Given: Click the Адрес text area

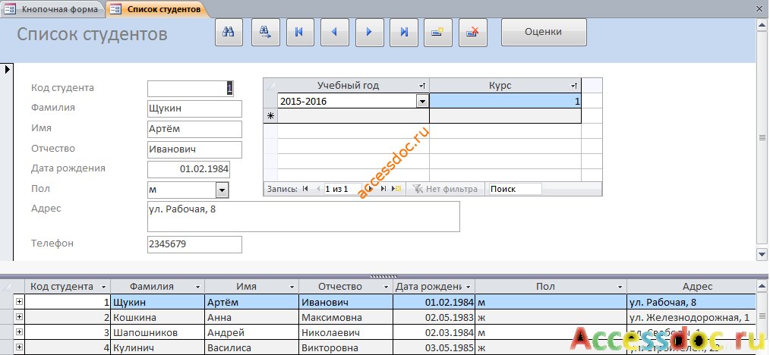Looking at the screenshot, I should [304, 216].
